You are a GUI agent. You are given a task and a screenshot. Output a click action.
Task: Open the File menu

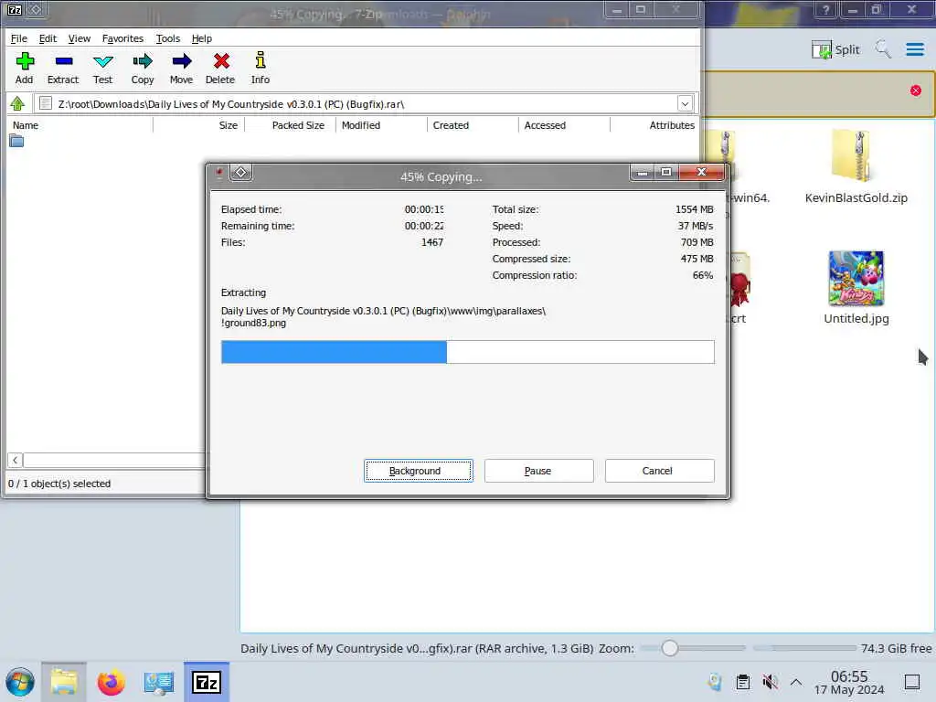pyautogui.click(x=19, y=38)
